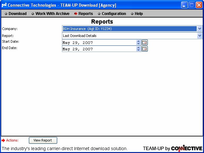Click into the End Date text field
The width and height of the screenshot is (204, 153).
pyautogui.click(x=99, y=49)
